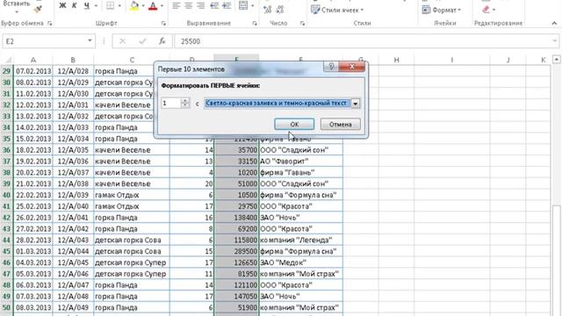Select cell with value 289500
This screenshot has width=562, height=316.
(x=236, y=251)
